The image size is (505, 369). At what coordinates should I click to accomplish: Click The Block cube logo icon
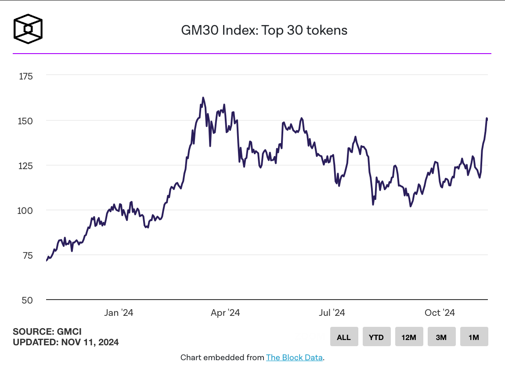coord(28,29)
